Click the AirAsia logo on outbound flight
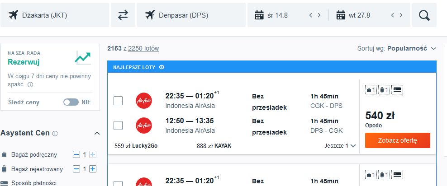This screenshot has width=447, height=186. 144,101
